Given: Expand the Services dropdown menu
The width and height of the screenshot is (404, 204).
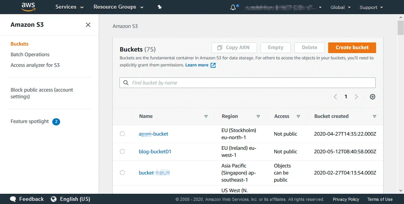Looking at the screenshot, I should pyautogui.click(x=70, y=7).
